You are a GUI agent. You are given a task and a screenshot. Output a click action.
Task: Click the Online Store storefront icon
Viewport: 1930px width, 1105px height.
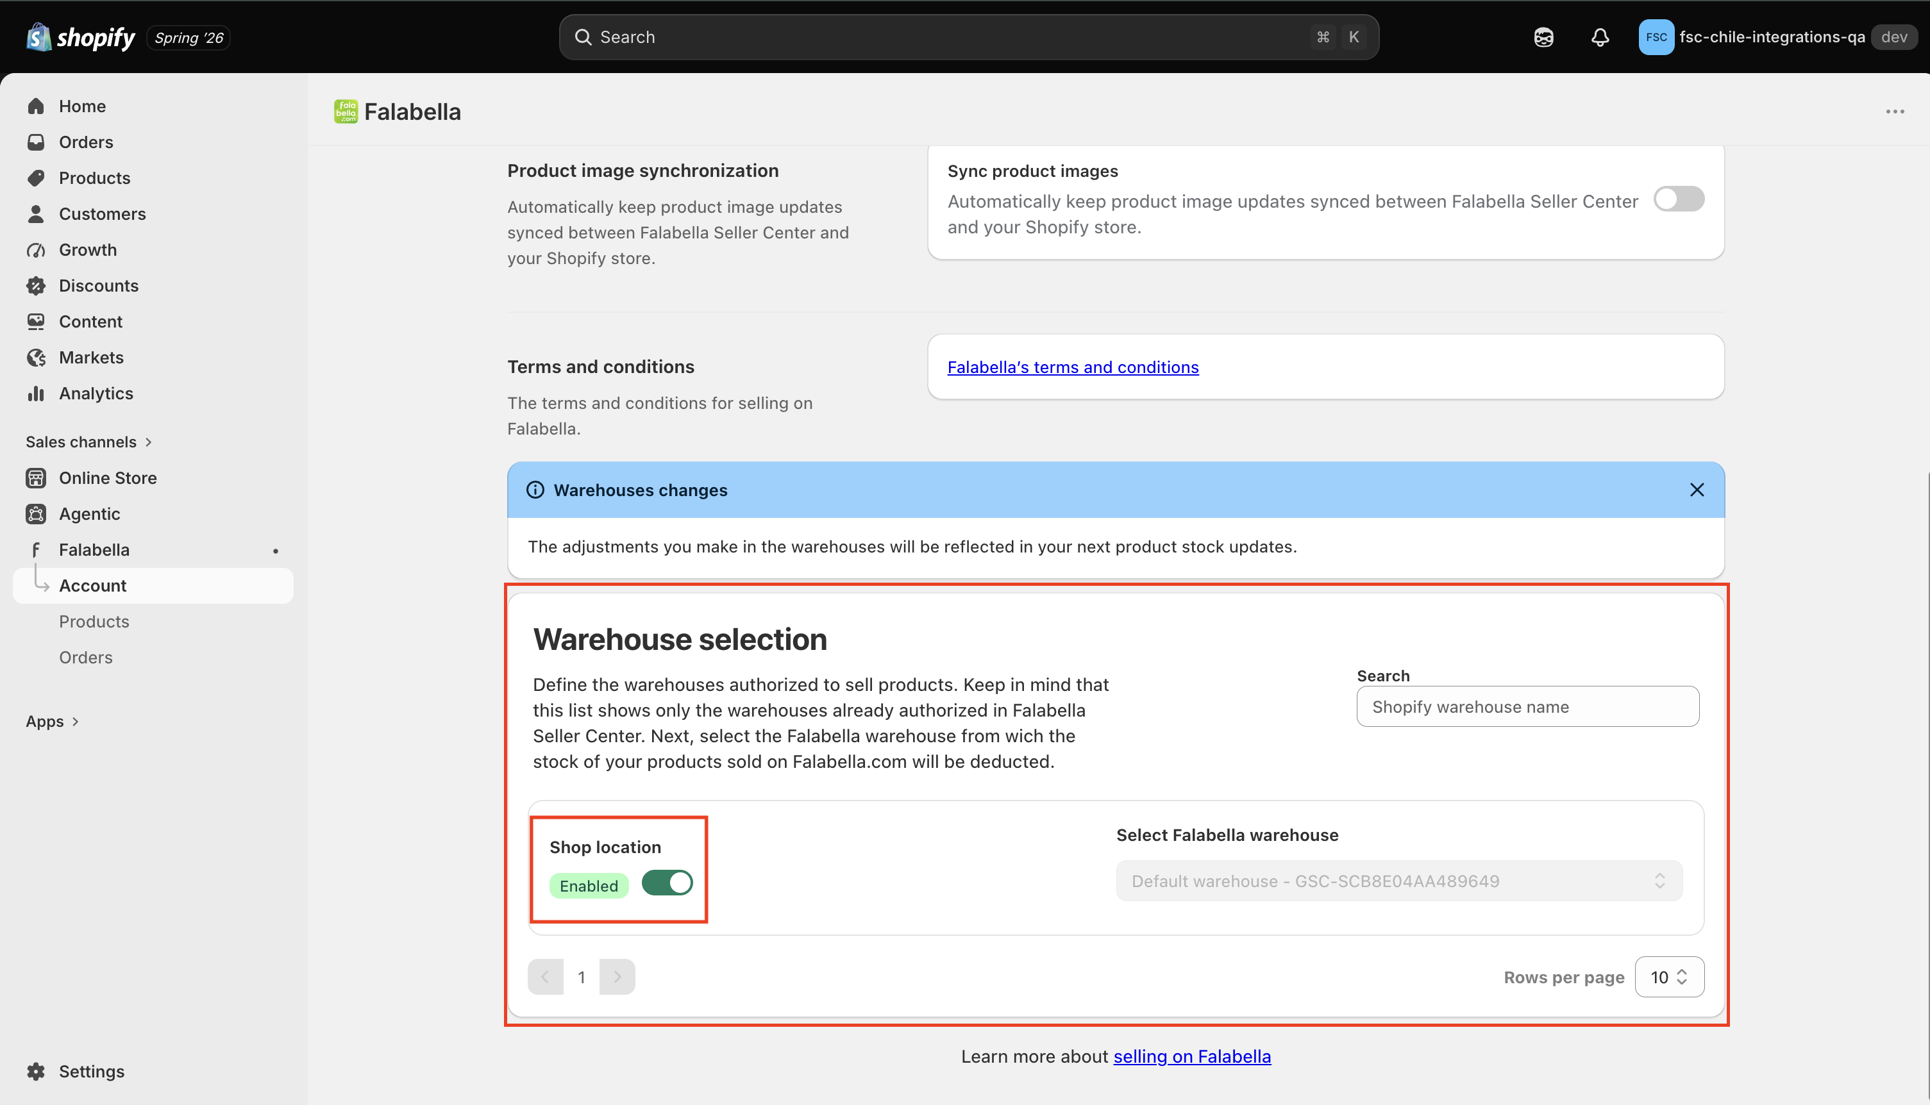click(36, 478)
